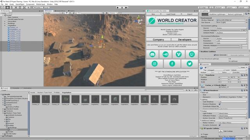Open the Layer dropdown in Inspector

239,70
